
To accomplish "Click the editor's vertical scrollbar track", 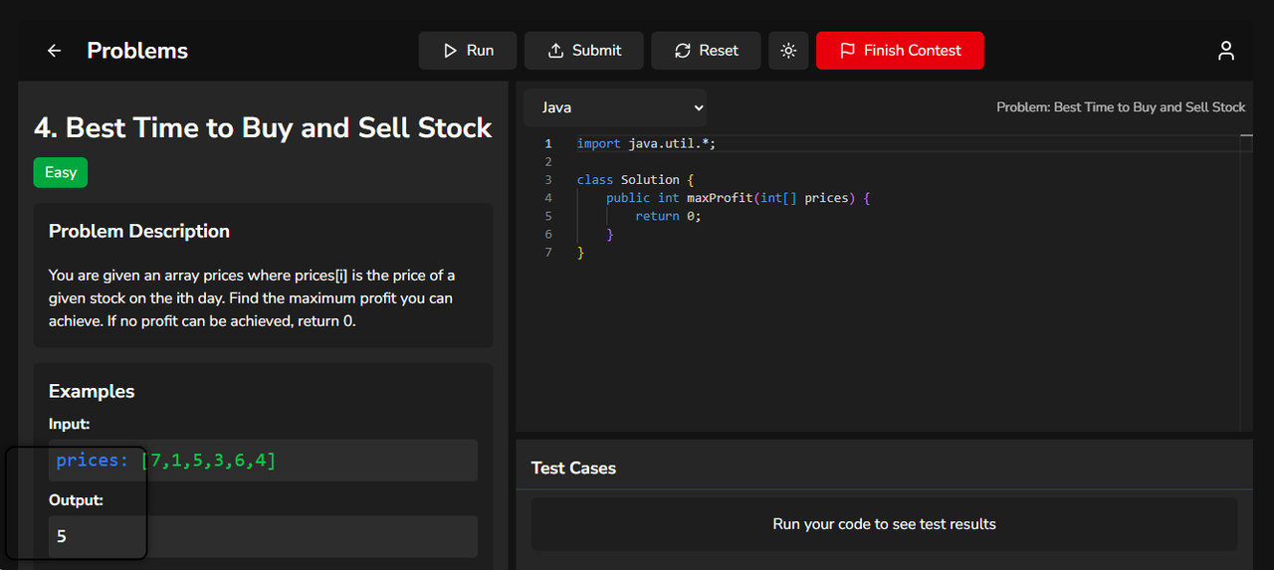I will 1245,284.
